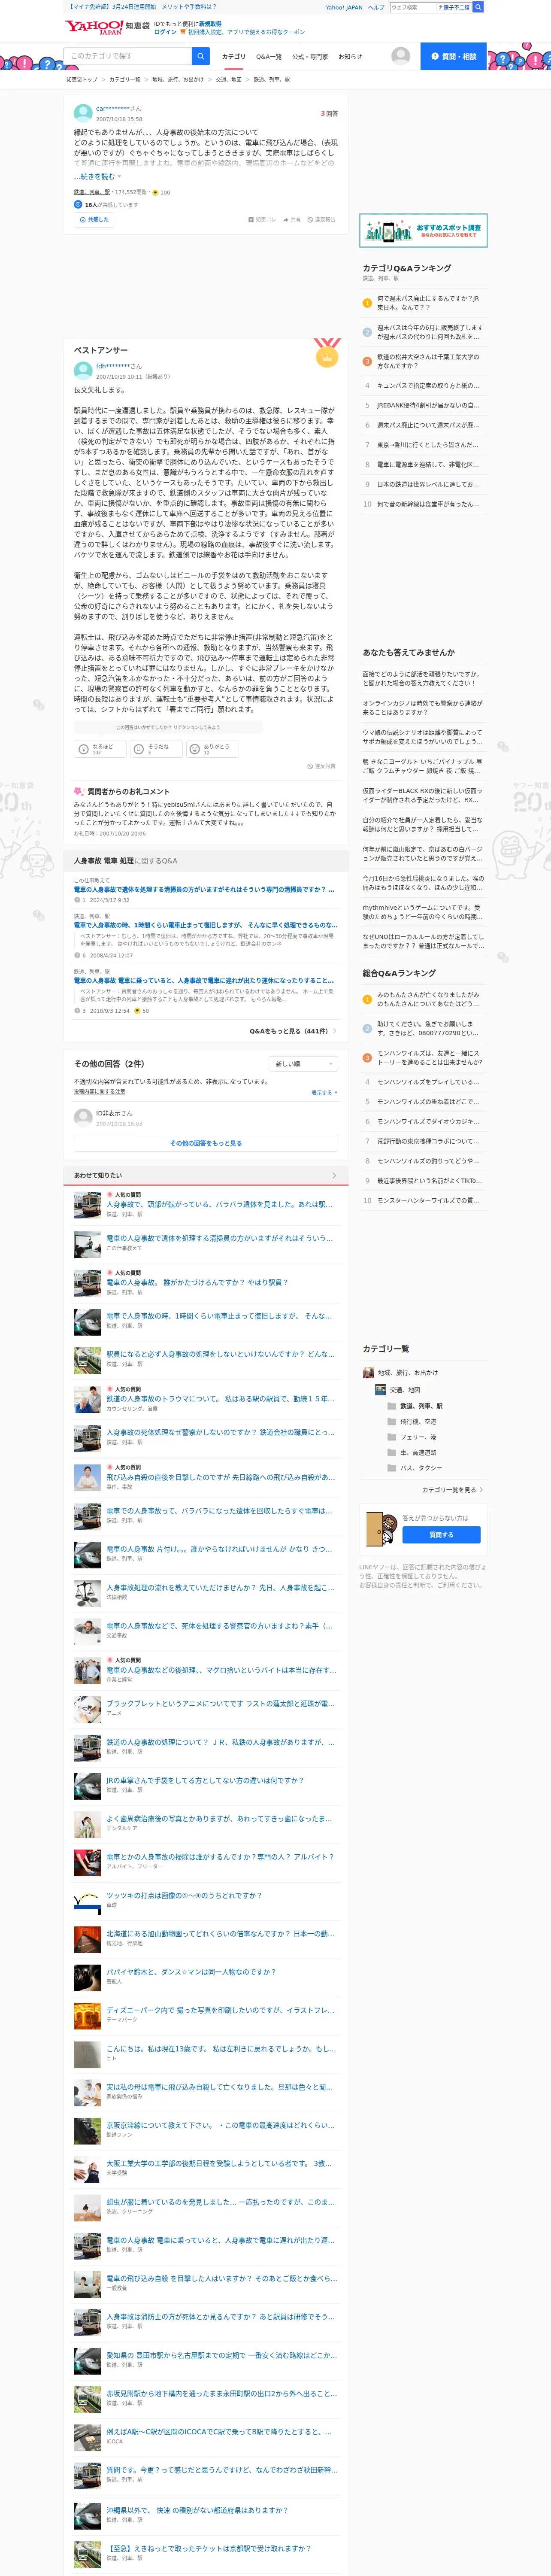Click the 共有 share icon
This screenshot has width=551, height=2576.
(x=286, y=219)
